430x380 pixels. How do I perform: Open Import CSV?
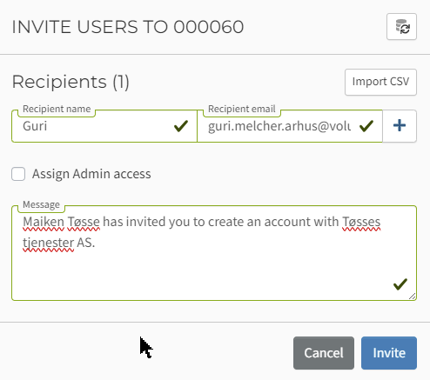pyautogui.click(x=380, y=82)
